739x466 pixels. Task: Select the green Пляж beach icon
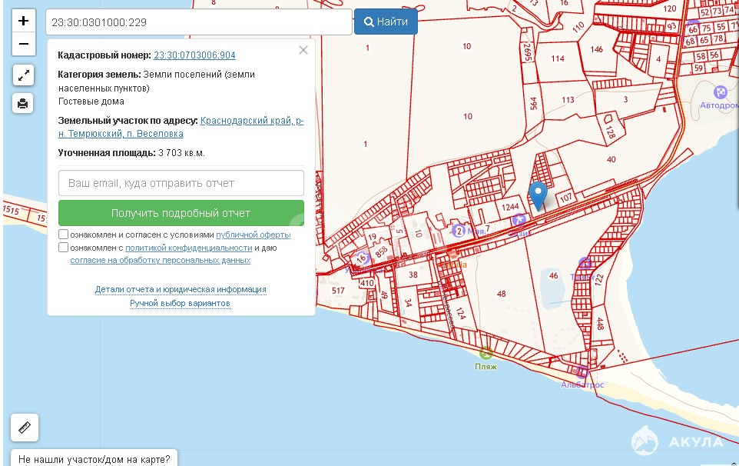click(485, 353)
